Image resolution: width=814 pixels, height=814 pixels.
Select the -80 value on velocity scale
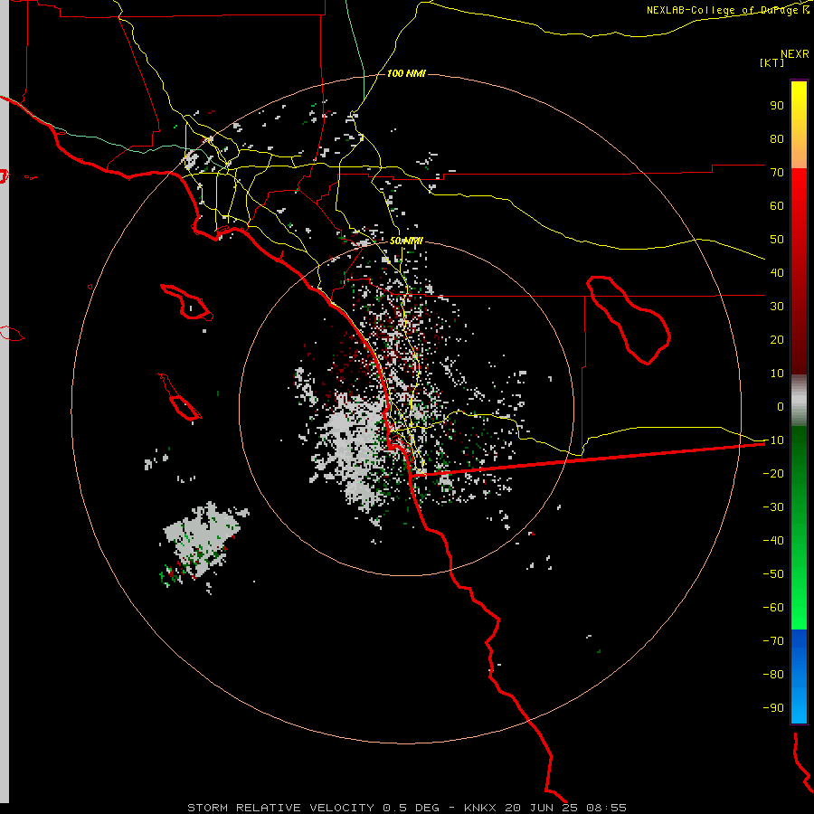pos(773,675)
